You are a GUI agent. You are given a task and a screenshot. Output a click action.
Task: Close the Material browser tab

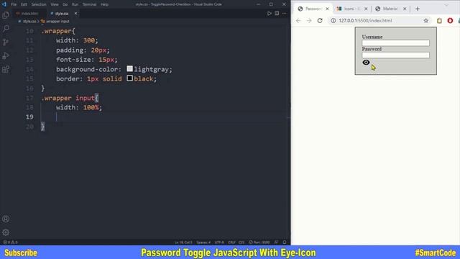[405, 9]
